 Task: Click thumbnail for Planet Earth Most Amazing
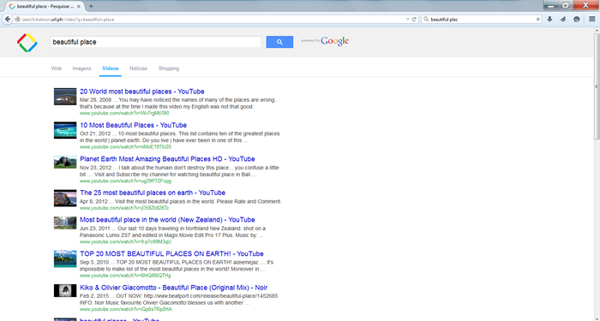(x=65, y=162)
